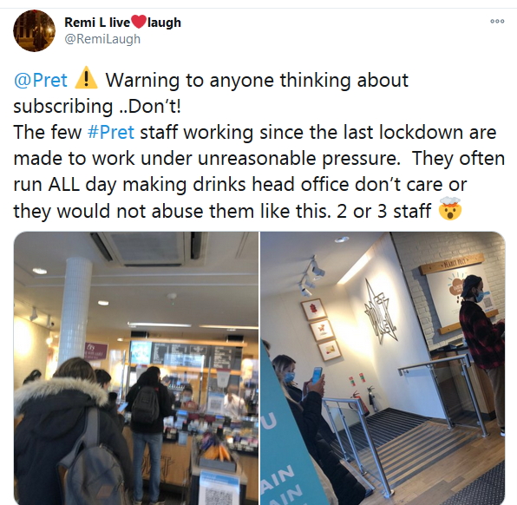Open the @RemiLaugh handle

[102, 39]
